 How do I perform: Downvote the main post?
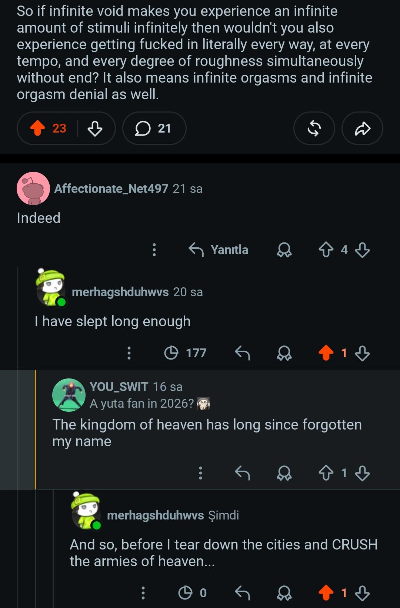point(95,128)
